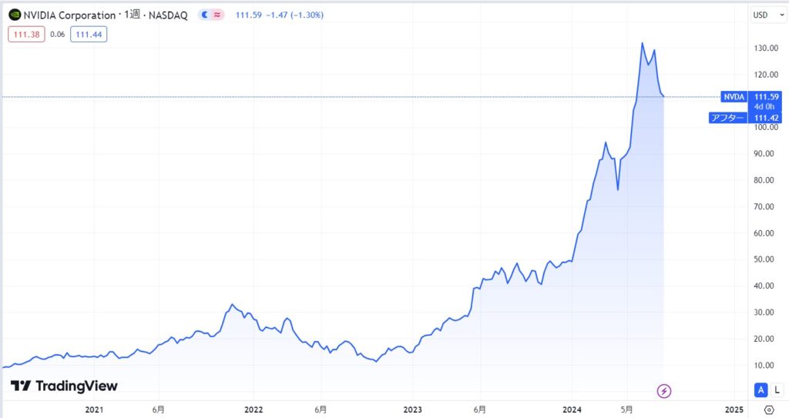The height and width of the screenshot is (418, 789).
Task: Click the blue buy price 111.44
Action: (89, 34)
